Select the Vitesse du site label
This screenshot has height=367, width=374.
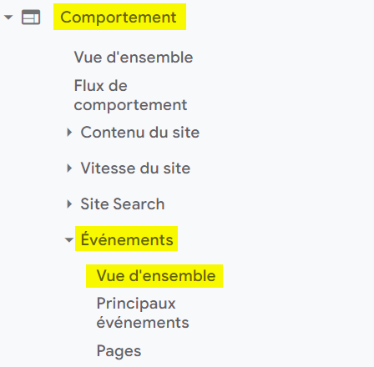(x=135, y=168)
